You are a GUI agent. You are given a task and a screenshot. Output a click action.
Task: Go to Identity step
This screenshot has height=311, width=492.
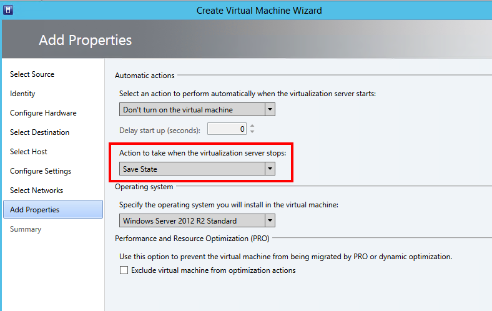tap(22, 94)
